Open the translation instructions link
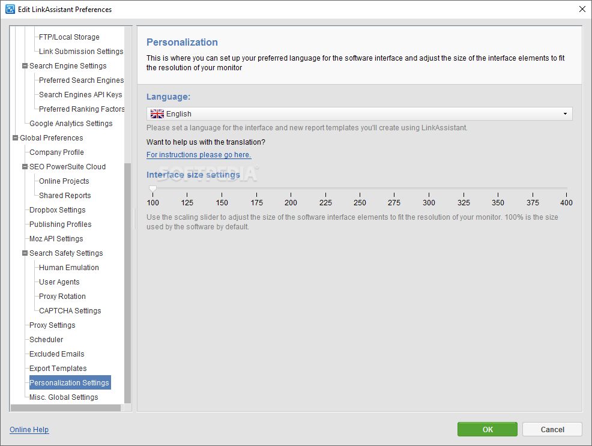The height and width of the screenshot is (446, 592). 199,155
